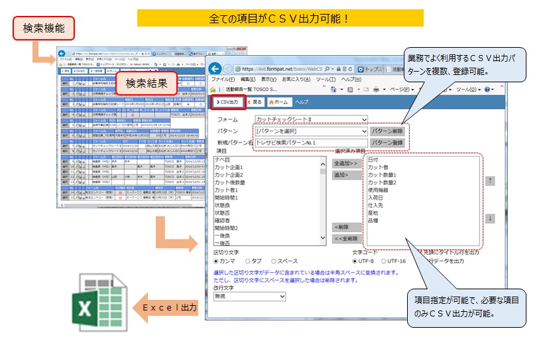Open お気に入り(A) menu in CSV window
Viewport: 547px width, 343px height.
coord(296,80)
